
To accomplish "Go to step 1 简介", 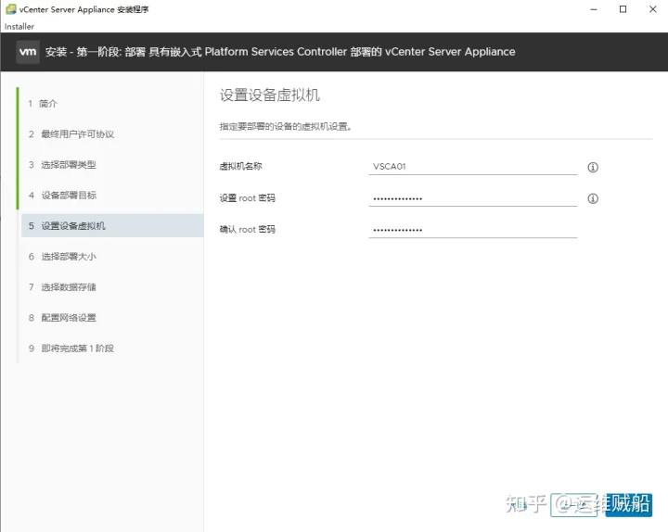I will pyautogui.click(x=48, y=104).
